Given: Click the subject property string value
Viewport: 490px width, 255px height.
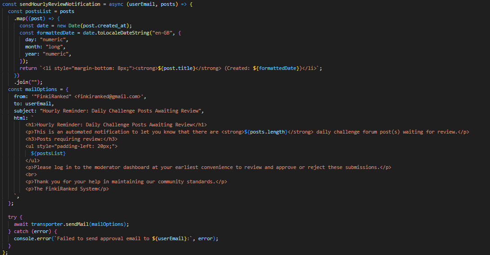Looking at the screenshot, I should pos(122,111).
